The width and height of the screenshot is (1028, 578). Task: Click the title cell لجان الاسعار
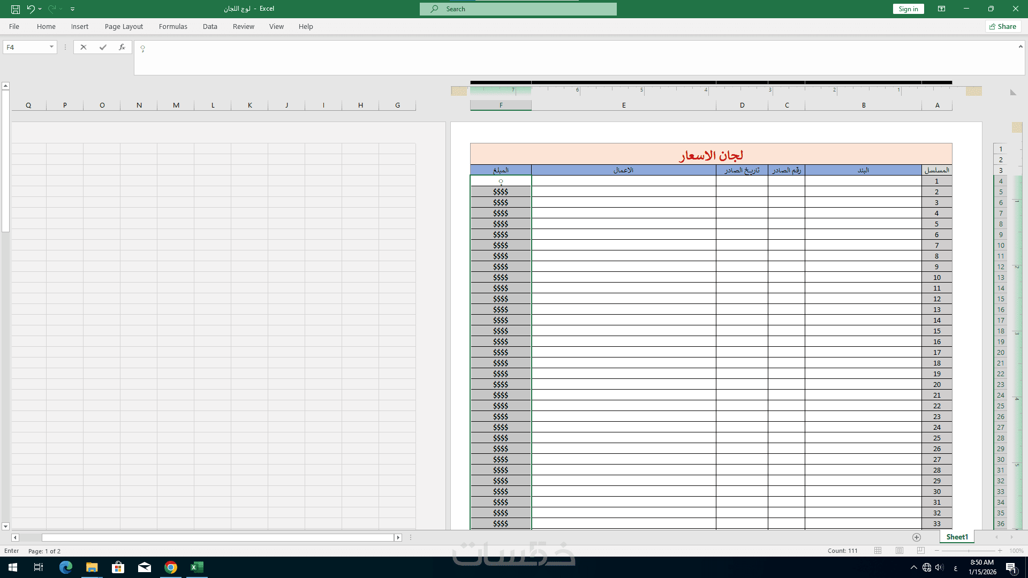click(x=711, y=154)
